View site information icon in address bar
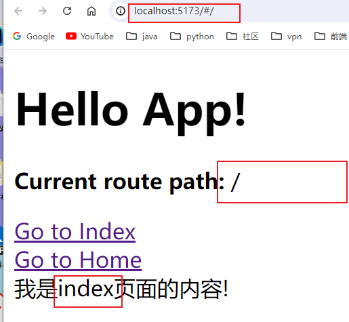Viewport: 349px width, 322px height. point(121,11)
